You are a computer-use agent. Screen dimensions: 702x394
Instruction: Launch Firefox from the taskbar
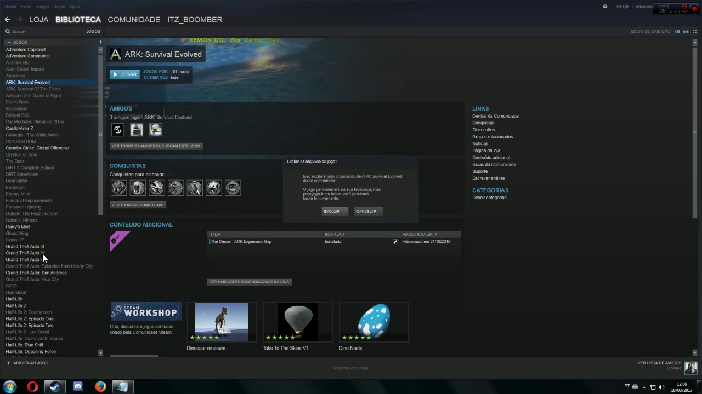click(100, 387)
